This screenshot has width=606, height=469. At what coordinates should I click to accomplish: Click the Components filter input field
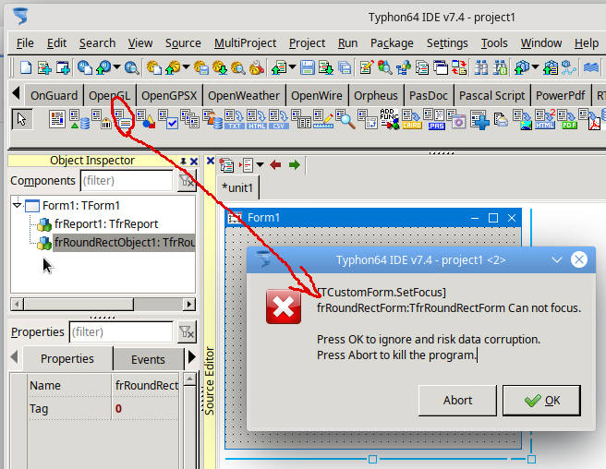coord(127,181)
